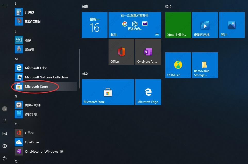
Task: Open the power options button
Action: coord(4,158)
